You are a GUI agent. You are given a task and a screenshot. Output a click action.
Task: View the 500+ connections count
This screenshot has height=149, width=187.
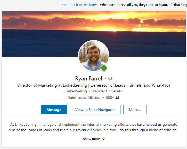[110, 98]
